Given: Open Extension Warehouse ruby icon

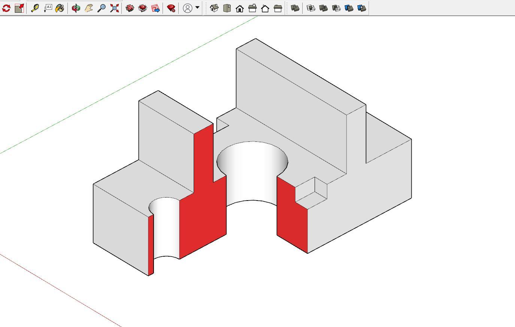Looking at the screenshot, I should (x=143, y=8).
